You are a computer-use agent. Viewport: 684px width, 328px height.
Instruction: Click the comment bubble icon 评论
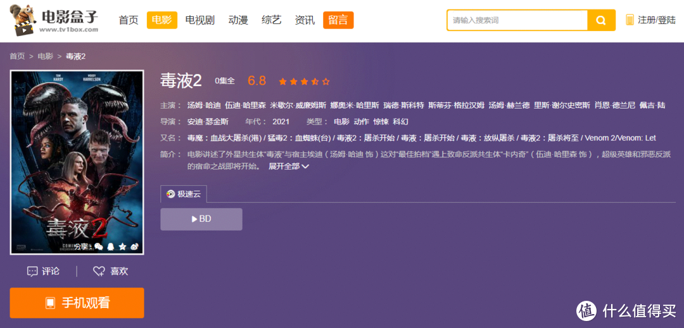click(32, 272)
